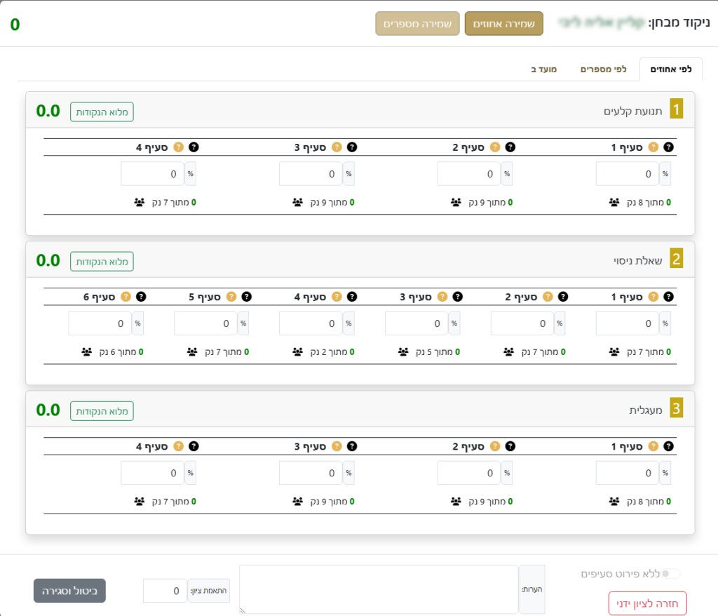Focus the התאמת ציון number field
This screenshot has width=718, height=616.
coord(165,591)
